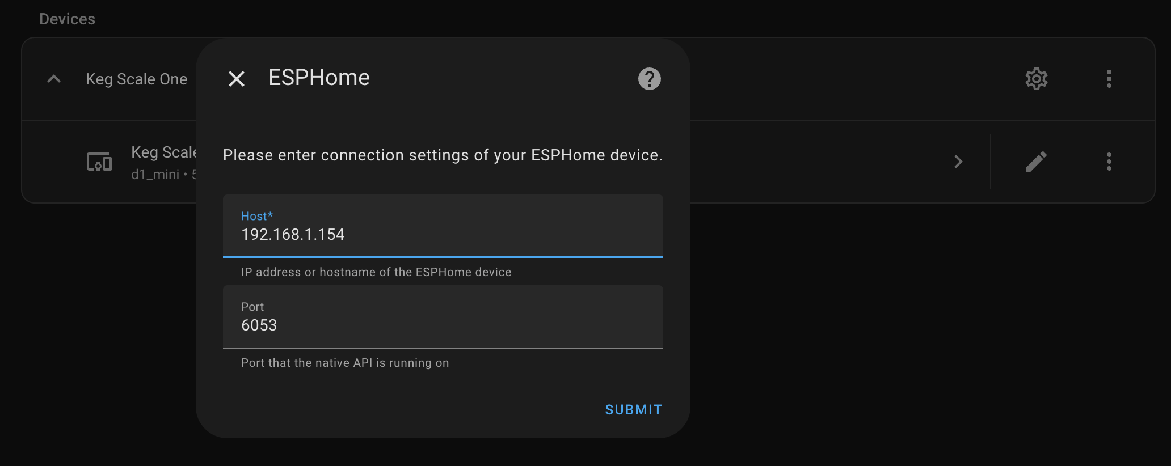Select the ESPHome dialog title
Image resolution: width=1171 pixels, height=466 pixels.
click(x=319, y=78)
